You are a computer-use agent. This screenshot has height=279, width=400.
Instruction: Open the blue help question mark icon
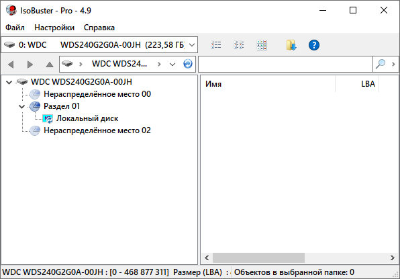pos(314,45)
